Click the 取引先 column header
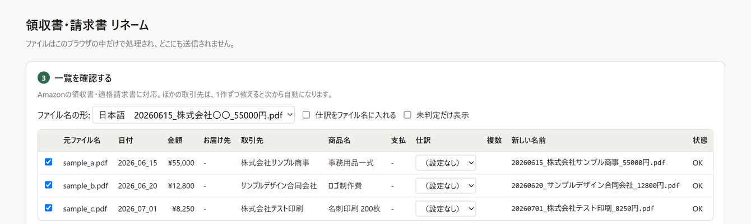 [252, 141]
